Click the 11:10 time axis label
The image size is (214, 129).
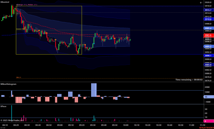tap(202, 125)
